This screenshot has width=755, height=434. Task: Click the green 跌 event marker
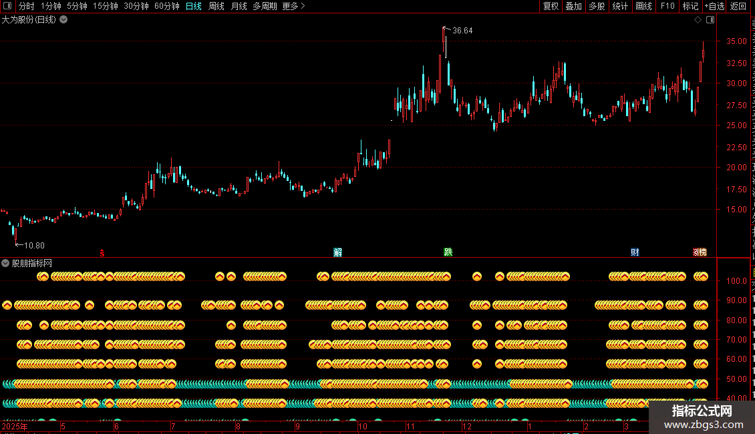(448, 252)
